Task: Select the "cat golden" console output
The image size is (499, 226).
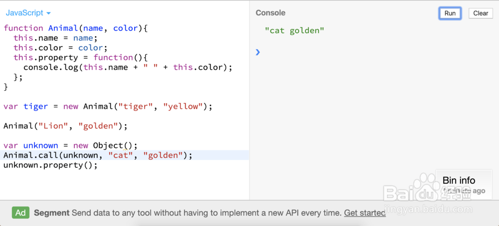Action: [294, 31]
